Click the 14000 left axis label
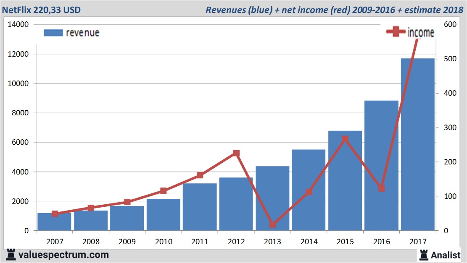The height and width of the screenshot is (263, 467). 18,24
